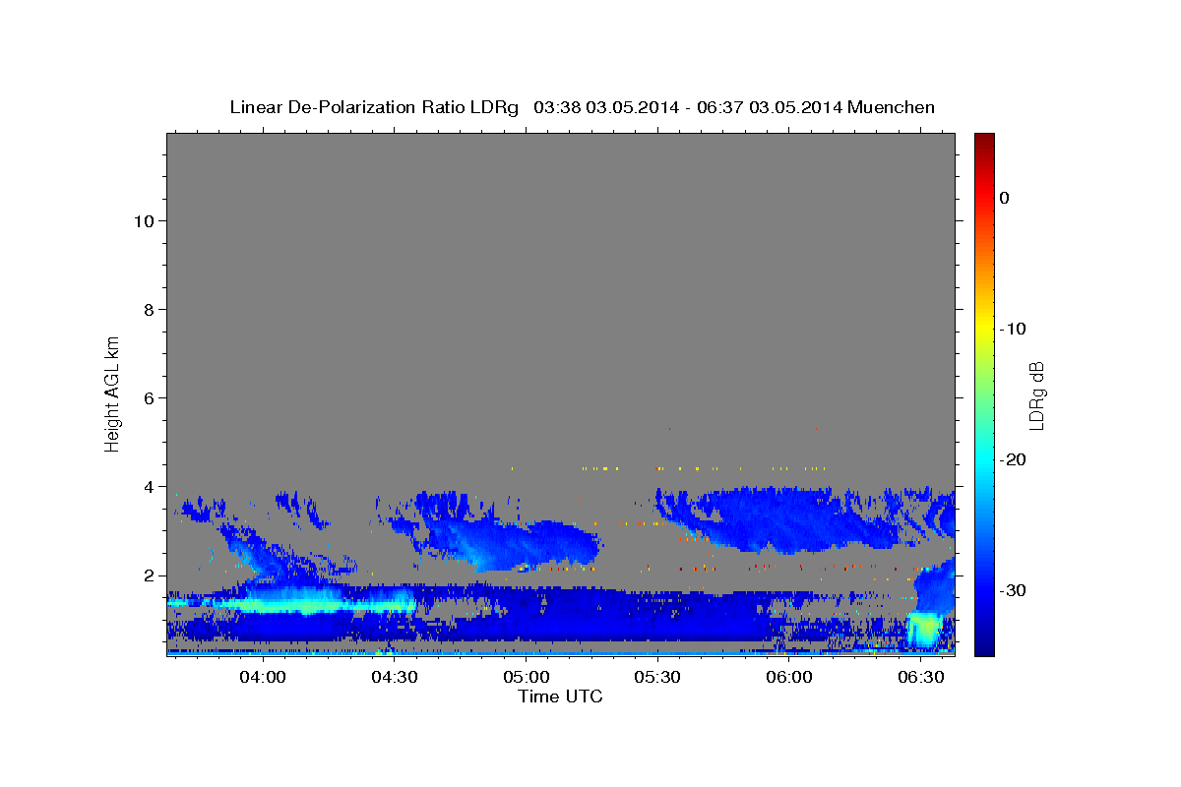The image size is (1181, 787).
Task: Select the 06:30 time tick label
Action: coord(921,677)
